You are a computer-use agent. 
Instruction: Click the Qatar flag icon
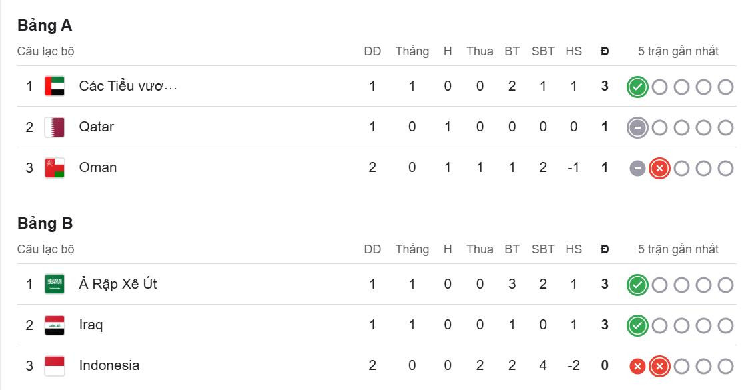pos(54,127)
